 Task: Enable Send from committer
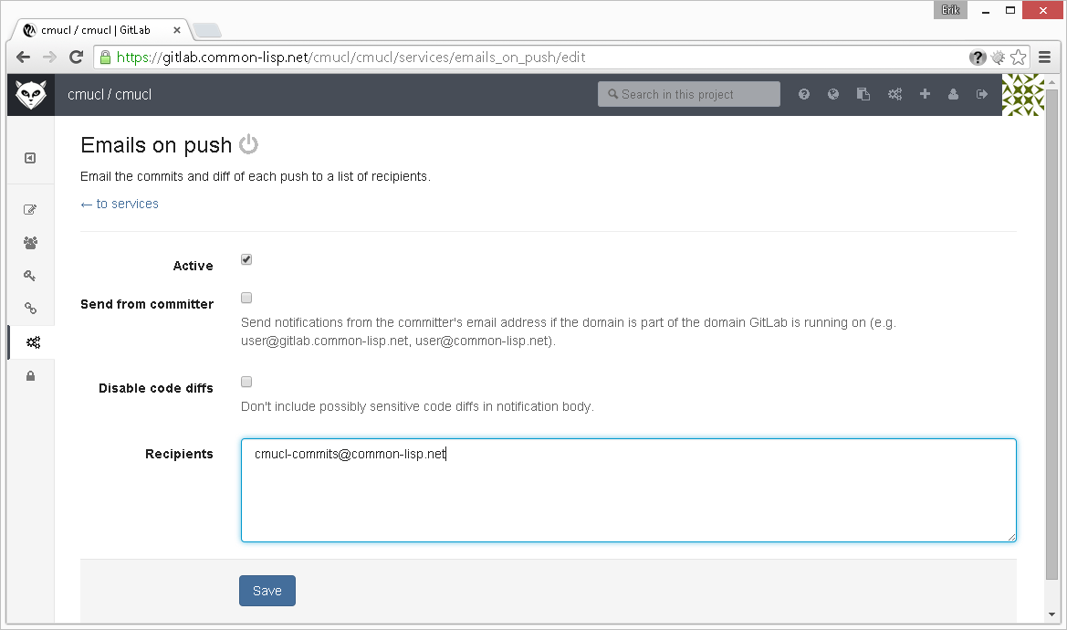246,297
